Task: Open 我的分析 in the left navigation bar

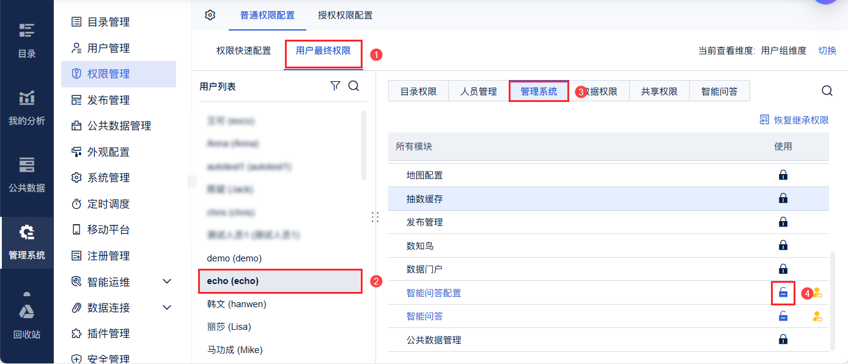Action: point(27,107)
